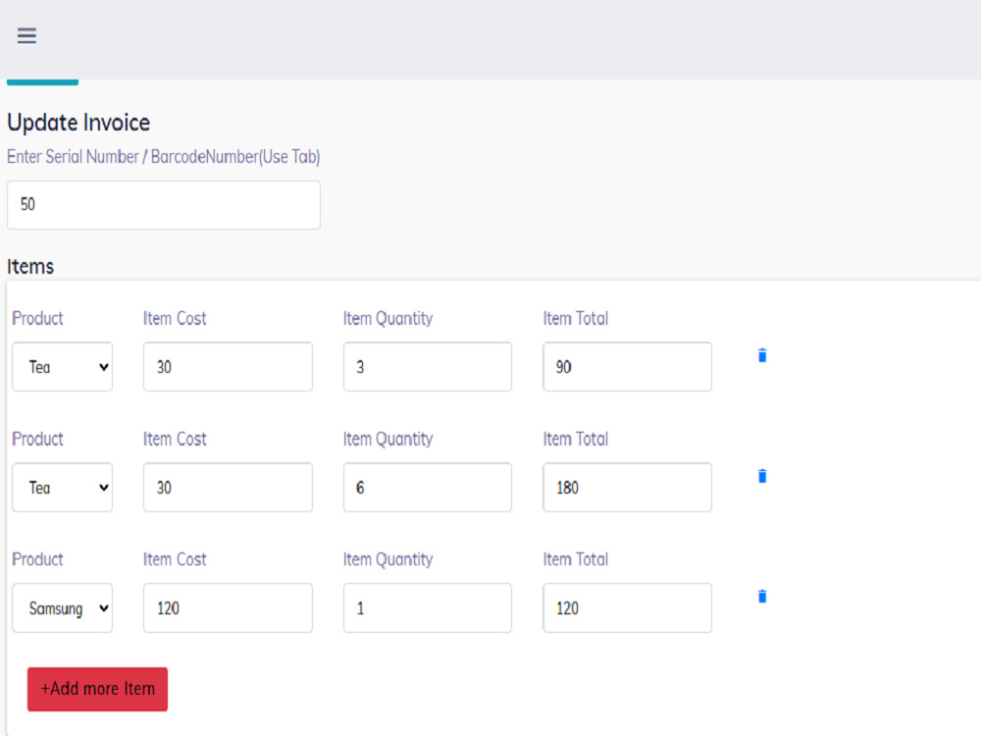This screenshot has width=981, height=736.
Task: Click Samsung's Item Cost field showing 120
Action: click(228, 607)
